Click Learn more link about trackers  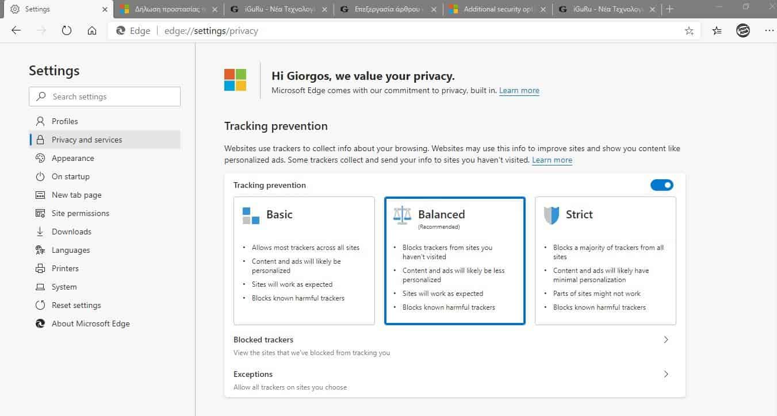pos(552,160)
